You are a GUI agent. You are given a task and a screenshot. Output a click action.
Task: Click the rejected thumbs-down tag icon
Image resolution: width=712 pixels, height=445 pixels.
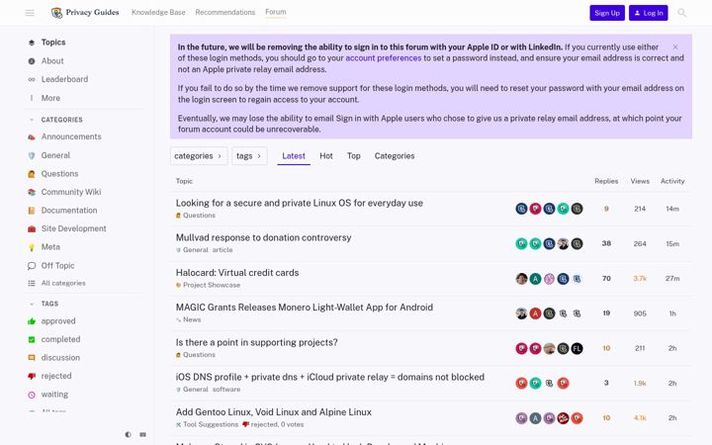(32, 376)
